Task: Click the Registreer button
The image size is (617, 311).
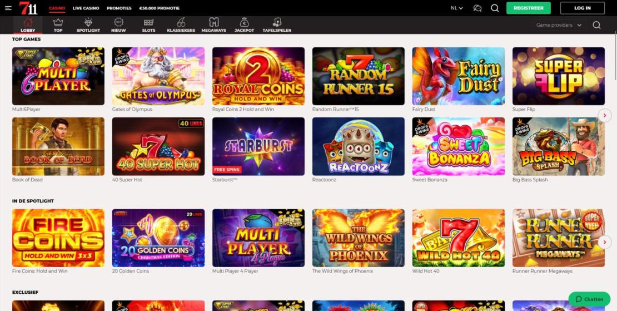Action: point(529,8)
